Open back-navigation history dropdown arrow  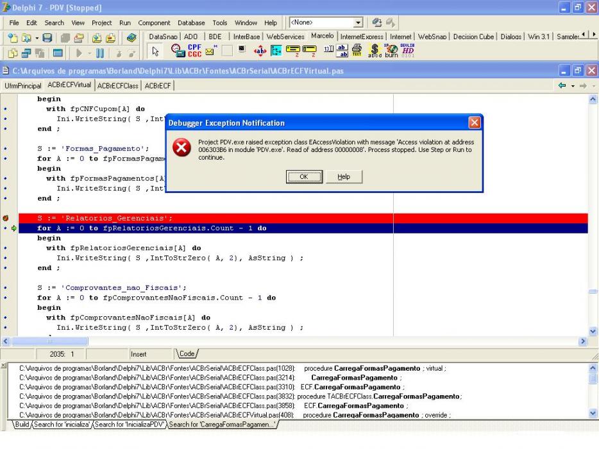(573, 86)
